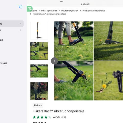Go to Etusivu breadcrumb link
Screen dimensions: 123x123
(33, 11)
